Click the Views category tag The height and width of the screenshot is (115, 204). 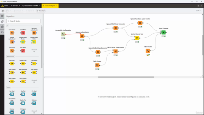9,87
